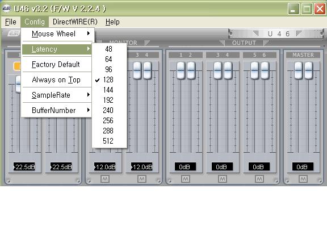Grab the right Master fader knob
Image resolution: width=327 pixels, height=226 pixels.
[x=308, y=70]
